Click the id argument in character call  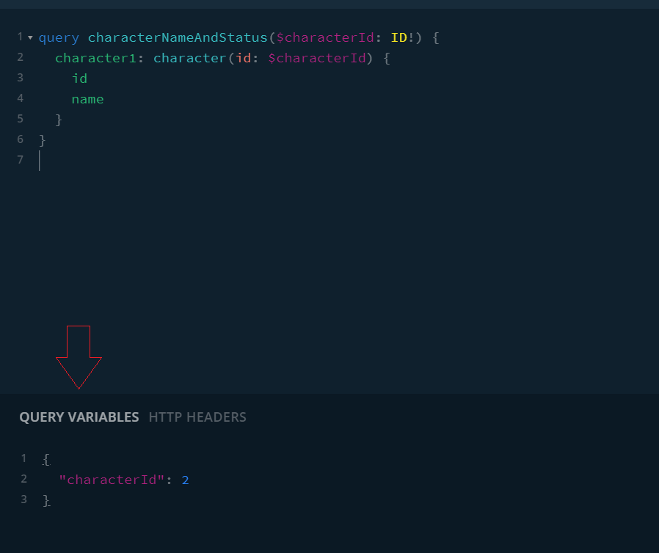click(x=244, y=58)
